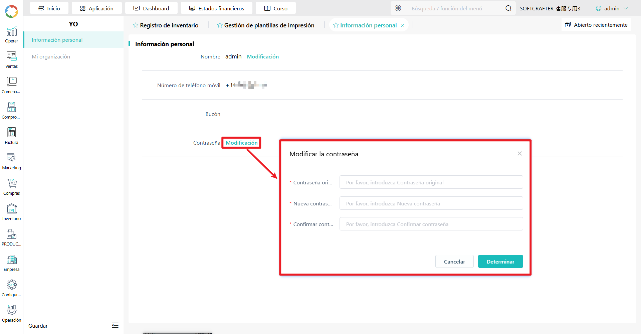Open the Operar module in sidebar
Image resolution: width=641 pixels, height=334 pixels.
[x=11, y=35]
